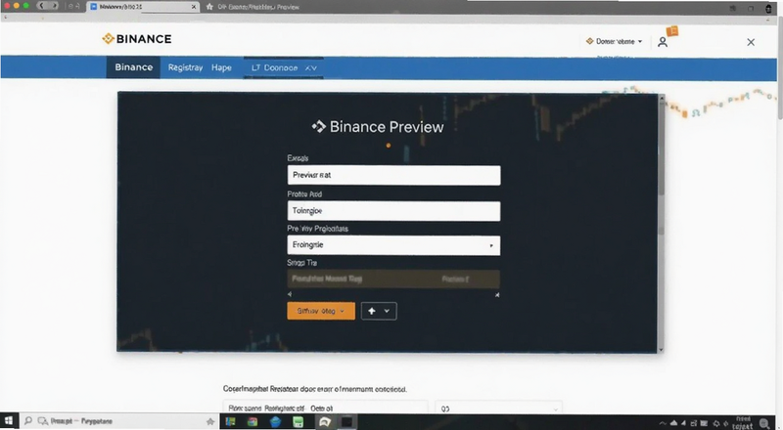Open the user account profile icon
783x430 pixels.
663,42
